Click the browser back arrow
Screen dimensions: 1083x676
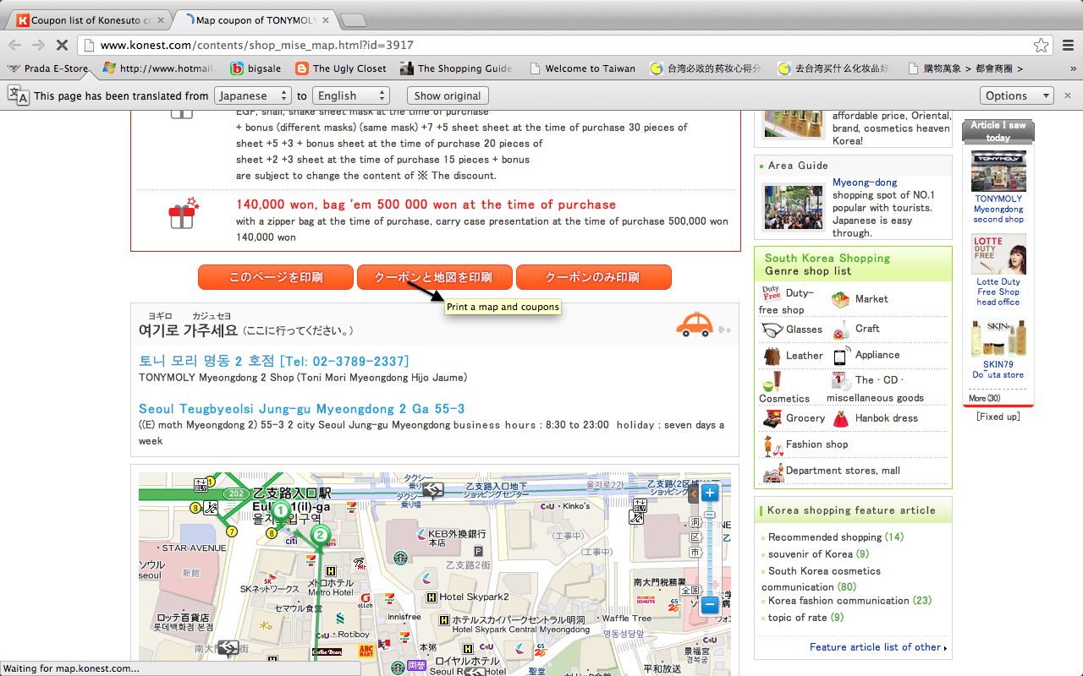[15, 45]
